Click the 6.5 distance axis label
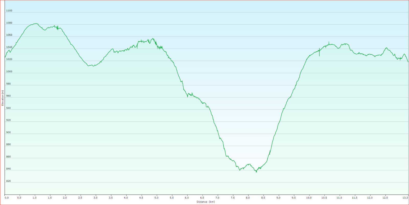Screen dimensions: 409x205 click(x=202, y=198)
